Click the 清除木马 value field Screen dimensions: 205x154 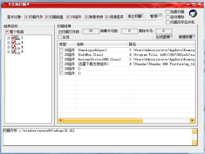164,31
